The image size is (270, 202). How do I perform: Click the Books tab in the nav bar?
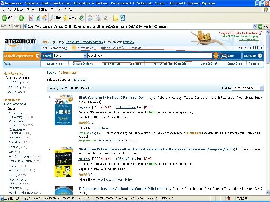click(7, 64)
